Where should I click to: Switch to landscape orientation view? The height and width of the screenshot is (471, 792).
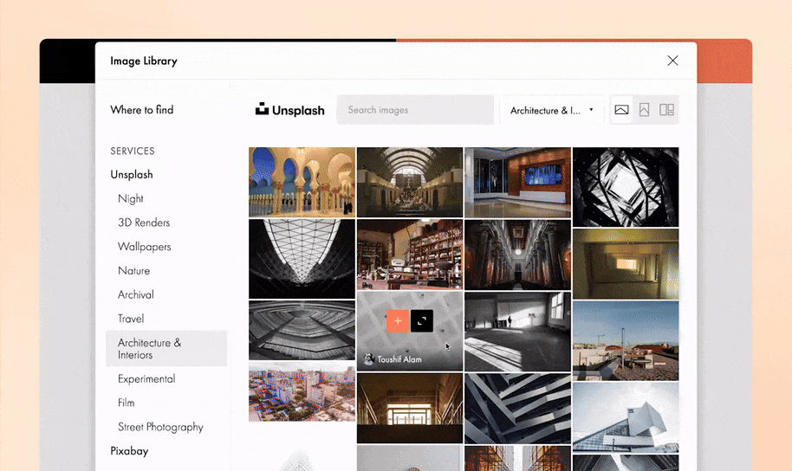[621, 110]
